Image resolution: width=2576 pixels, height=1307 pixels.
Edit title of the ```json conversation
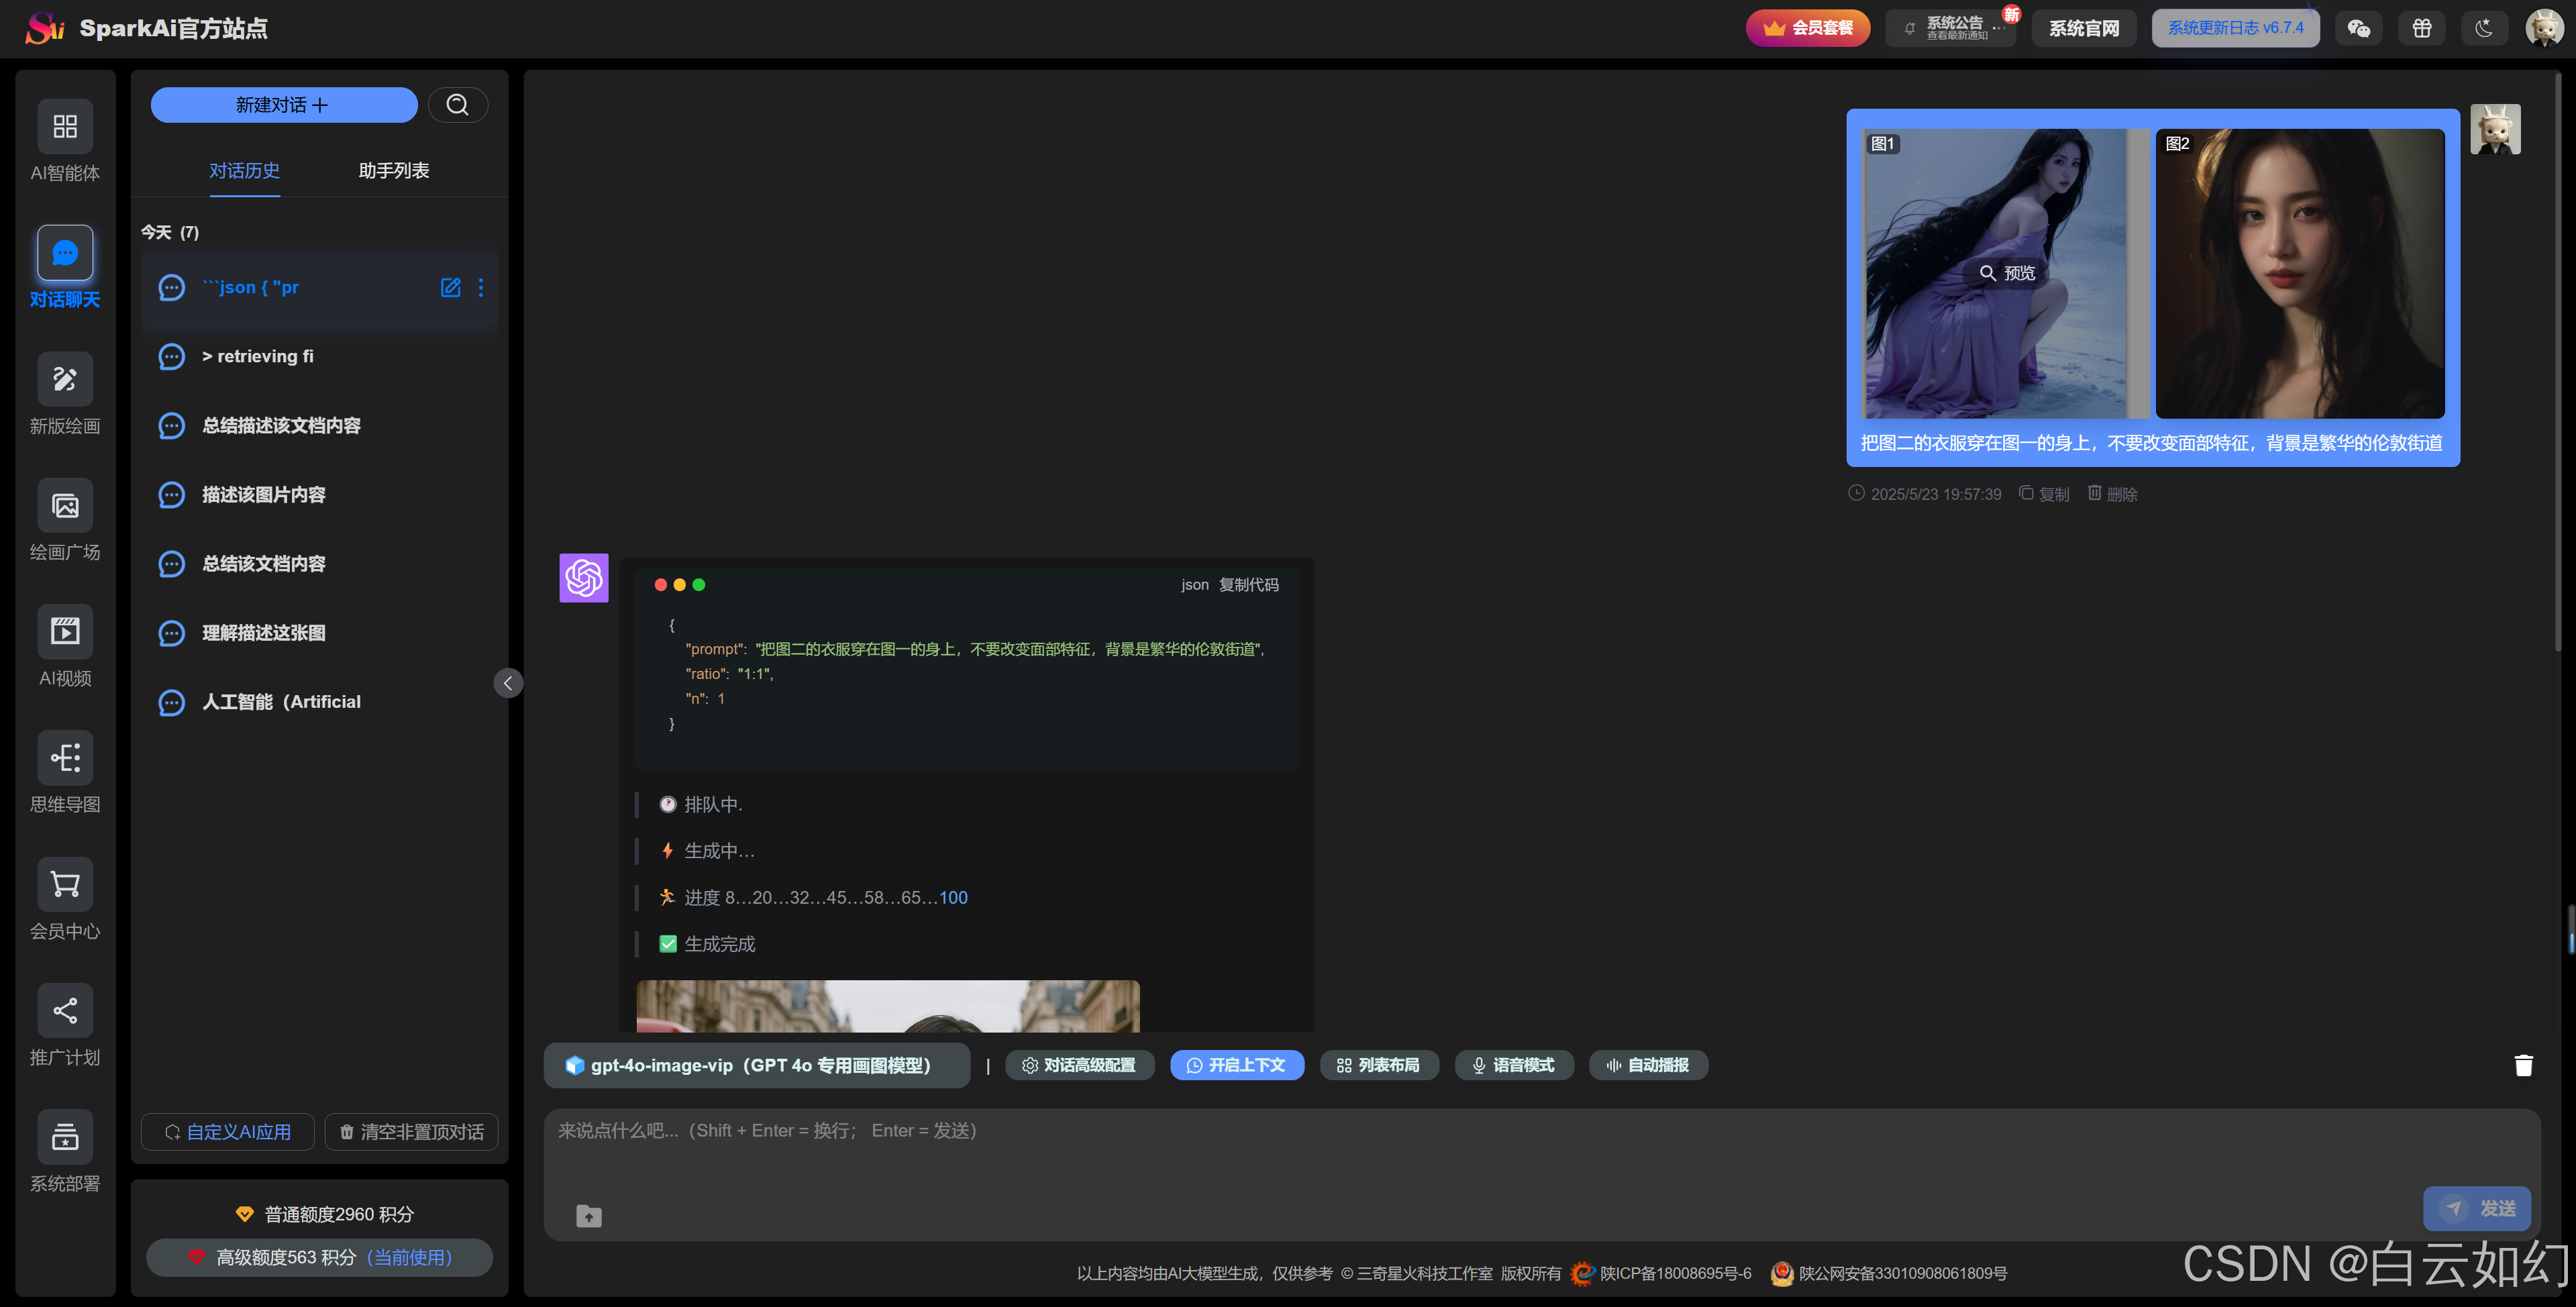coord(451,288)
